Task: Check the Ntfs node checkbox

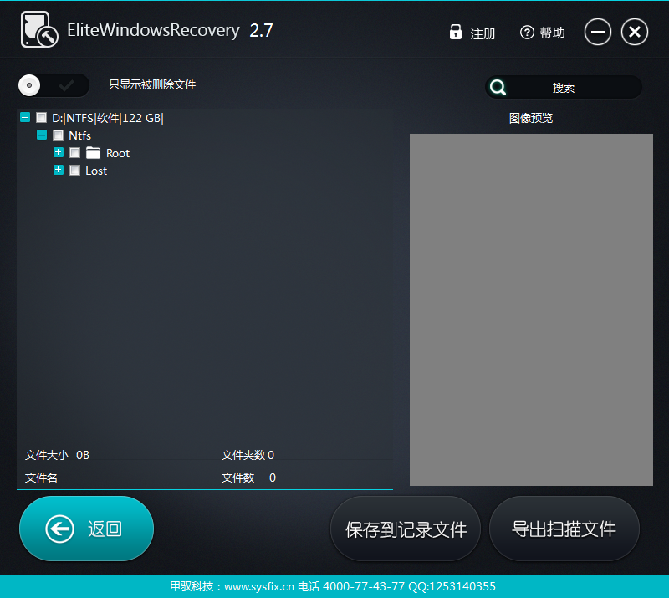Action: (58, 135)
